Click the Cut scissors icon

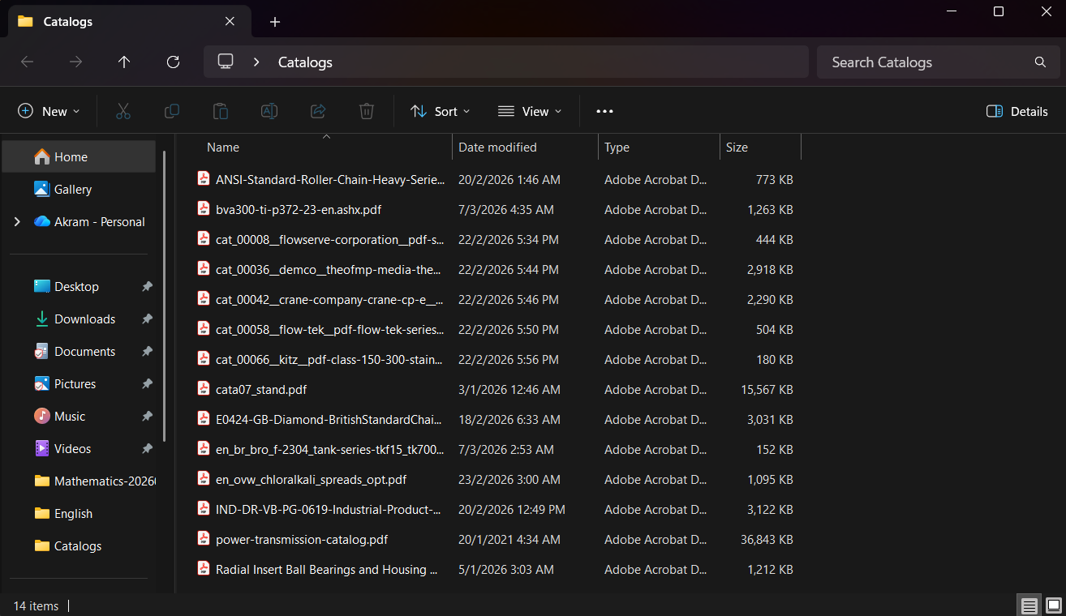pyautogui.click(x=123, y=111)
